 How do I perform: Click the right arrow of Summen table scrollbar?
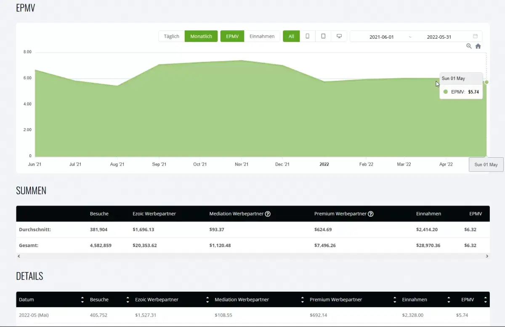pos(487,256)
